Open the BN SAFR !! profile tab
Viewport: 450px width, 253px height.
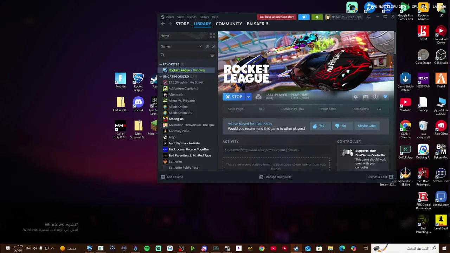coord(257,24)
